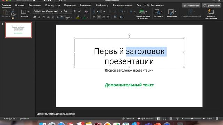Increase font size with larger A icon

(75, 11)
